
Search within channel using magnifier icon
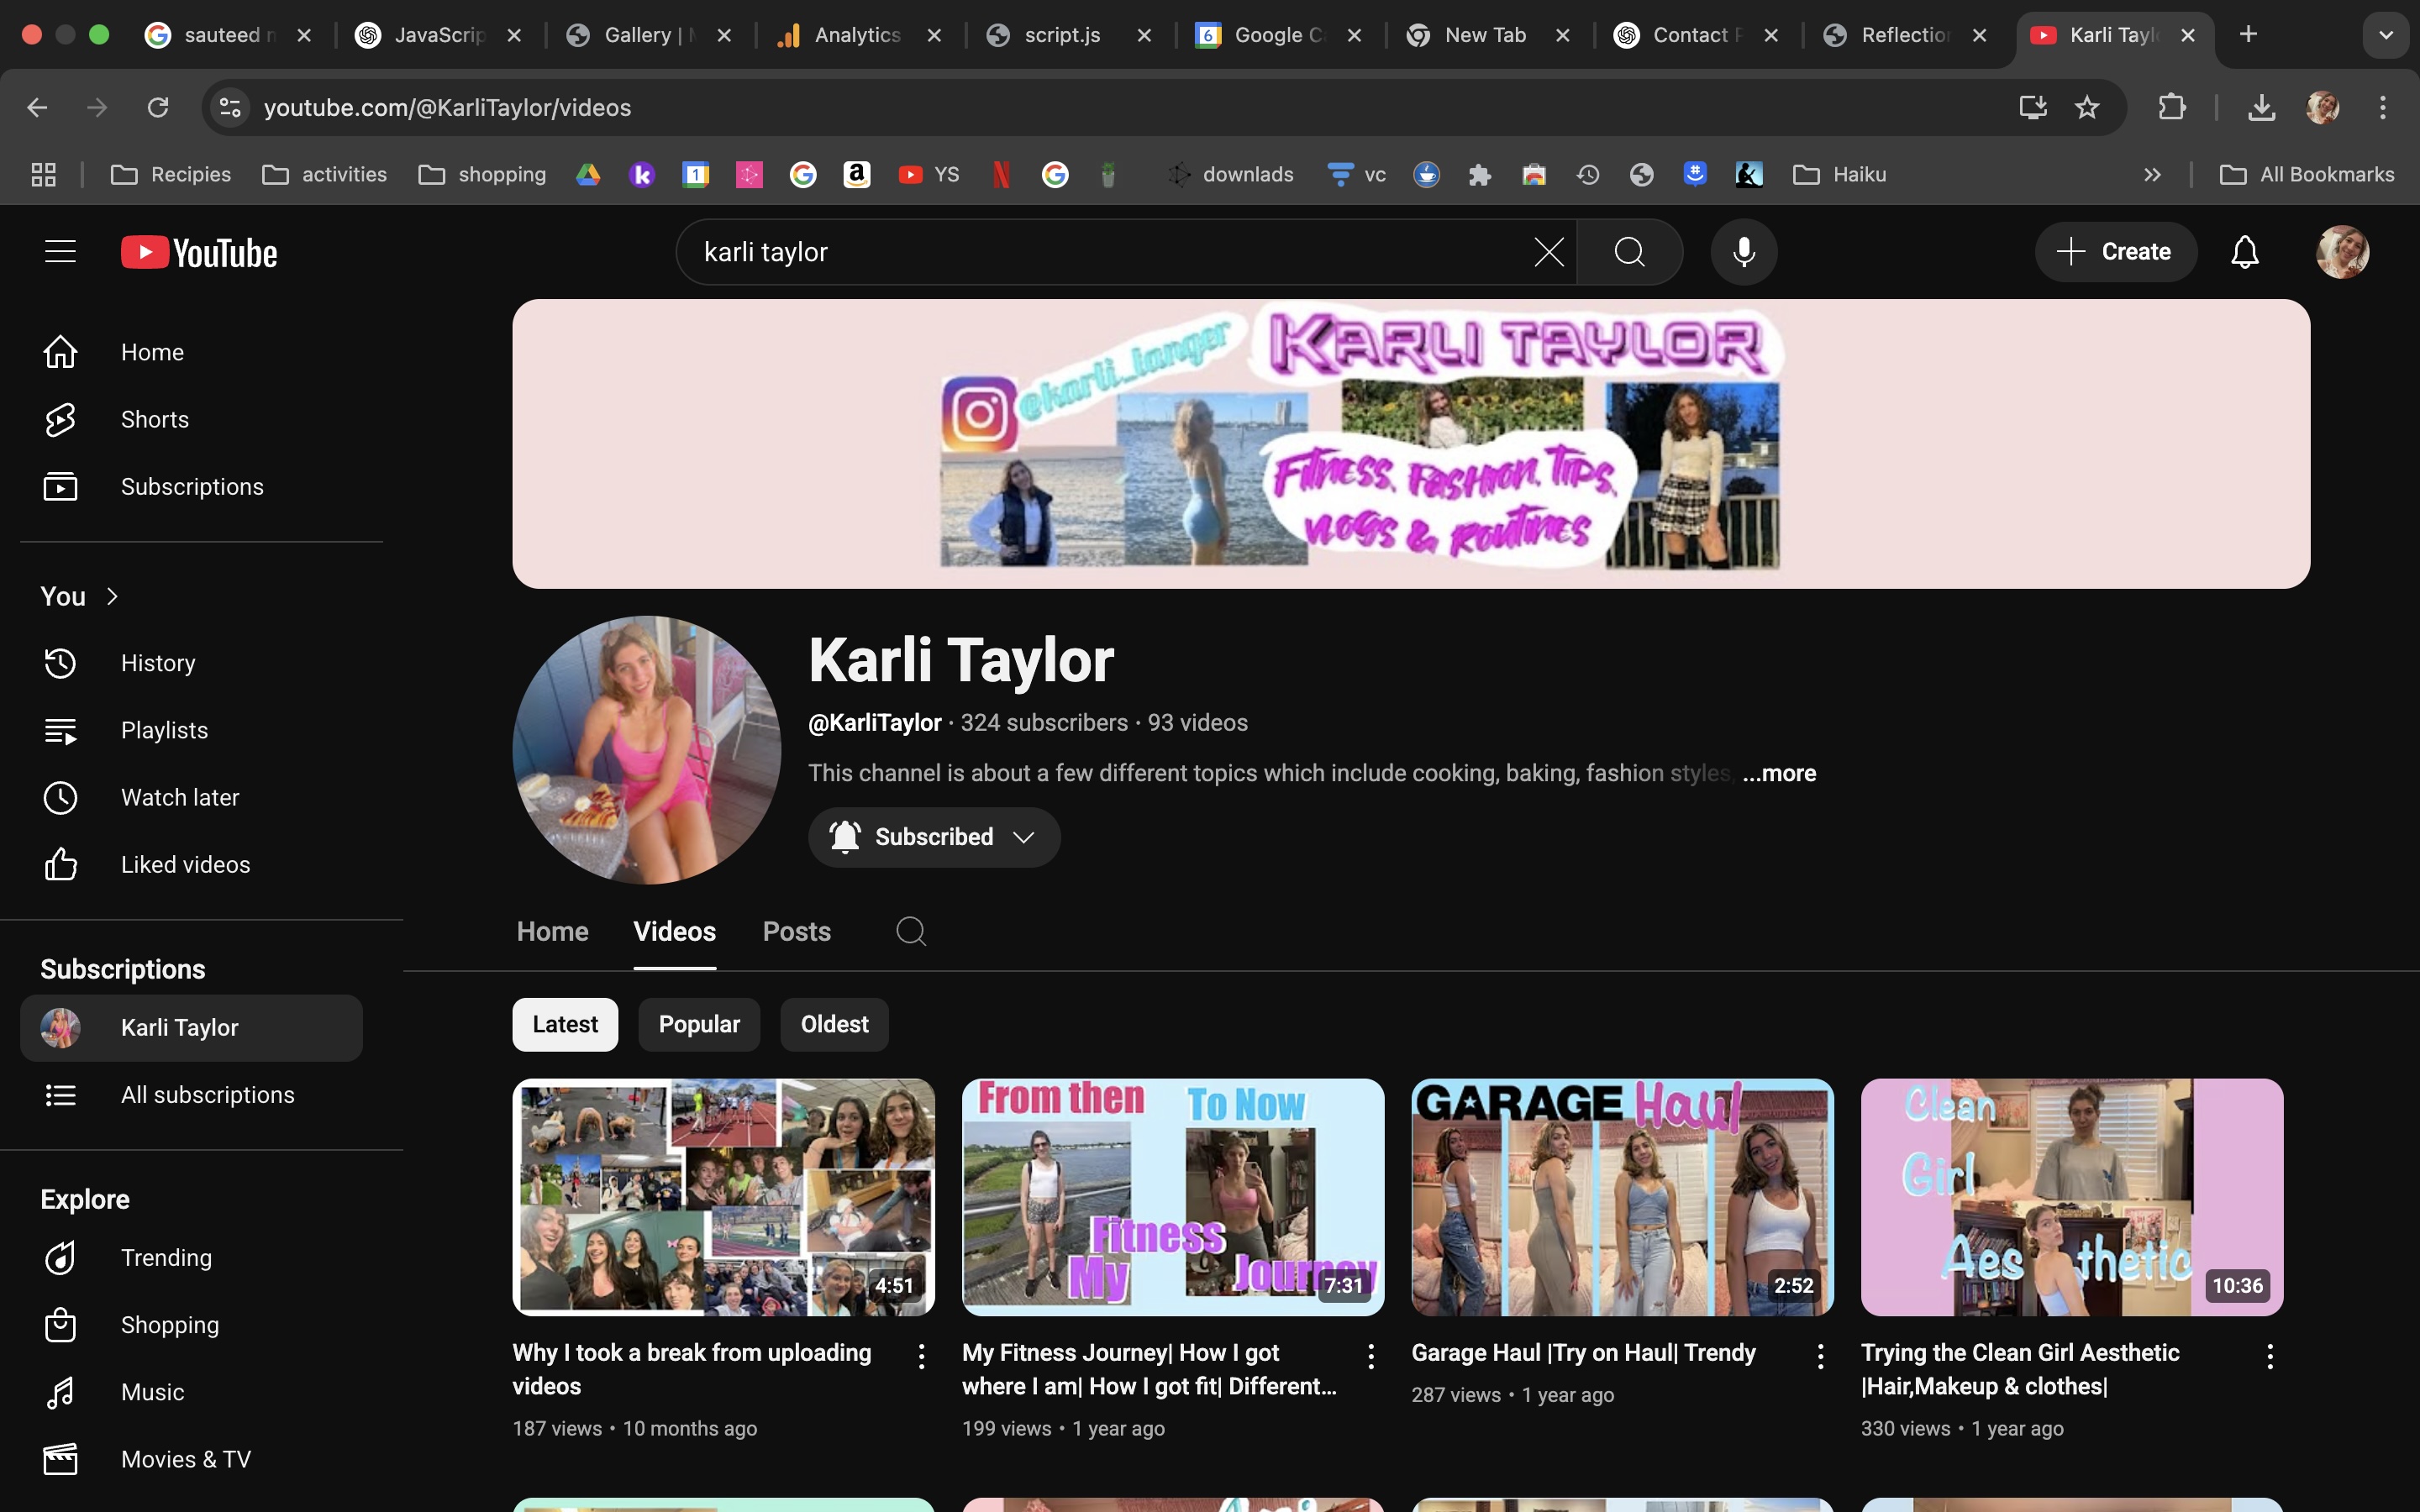click(x=911, y=931)
